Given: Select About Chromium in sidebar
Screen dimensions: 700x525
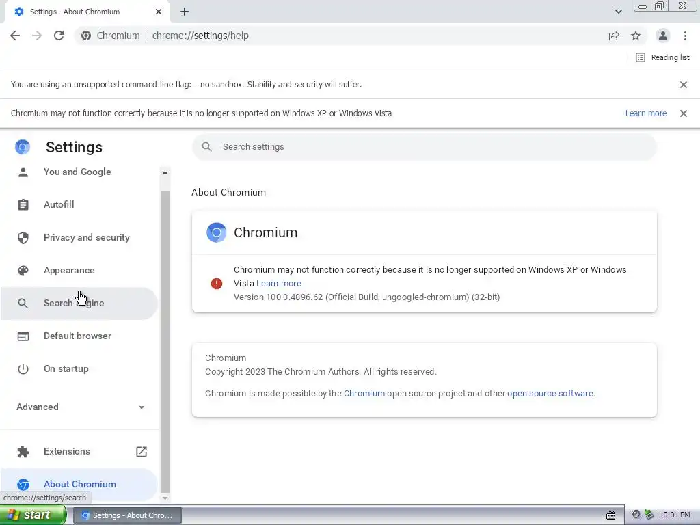Looking at the screenshot, I should pyautogui.click(x=80, y=484).
